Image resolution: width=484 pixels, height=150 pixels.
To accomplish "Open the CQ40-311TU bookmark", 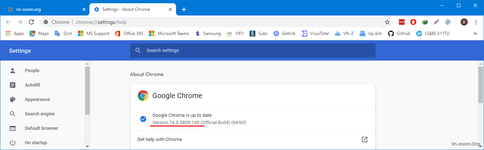I will (x=432, y=34).
